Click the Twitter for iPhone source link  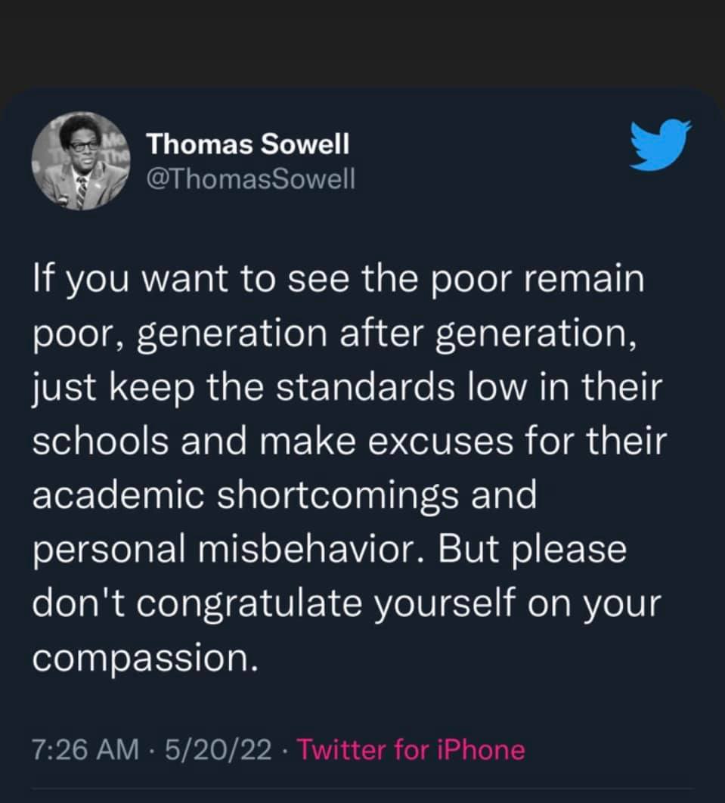point(411,750)
